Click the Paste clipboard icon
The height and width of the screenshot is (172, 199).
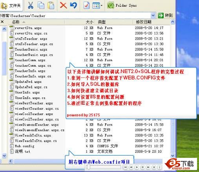click(51, 5)
